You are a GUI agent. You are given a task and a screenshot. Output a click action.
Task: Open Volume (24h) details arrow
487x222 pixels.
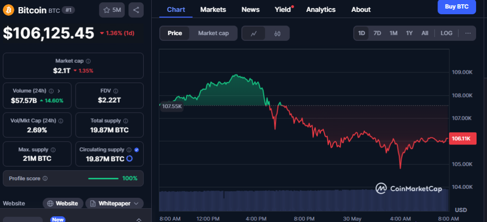(x=59, y=91)
